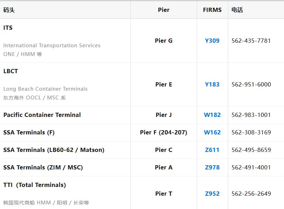This screenshot has width=284, height=209.
Task: Select the SSA Terminals (F) name
Action: click(x=29, y=133)
